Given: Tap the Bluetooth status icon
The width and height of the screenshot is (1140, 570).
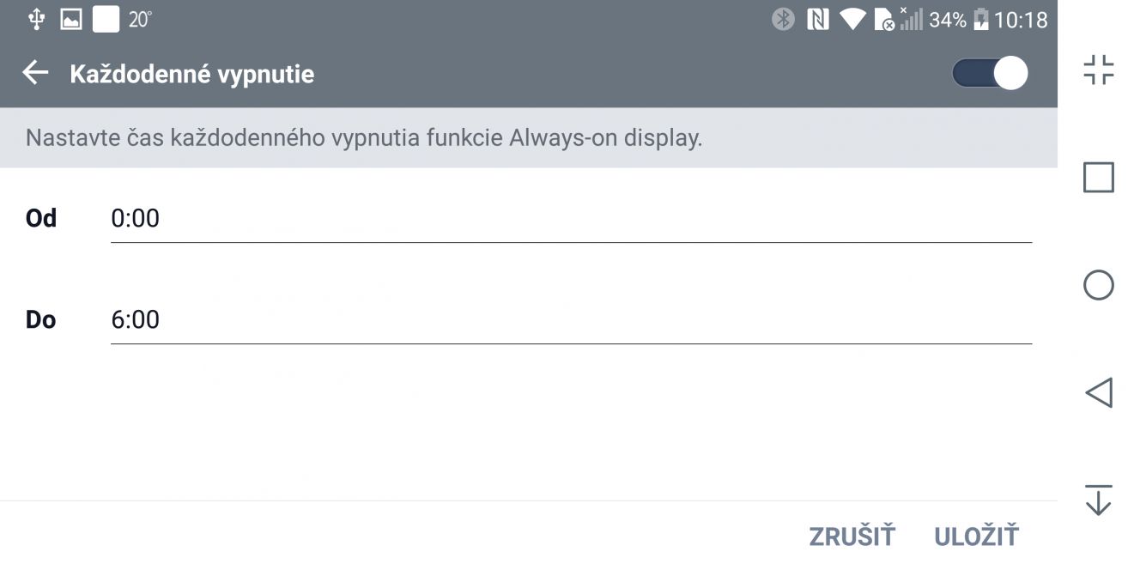Looking at the screenshot, I should tap(783, 19).
